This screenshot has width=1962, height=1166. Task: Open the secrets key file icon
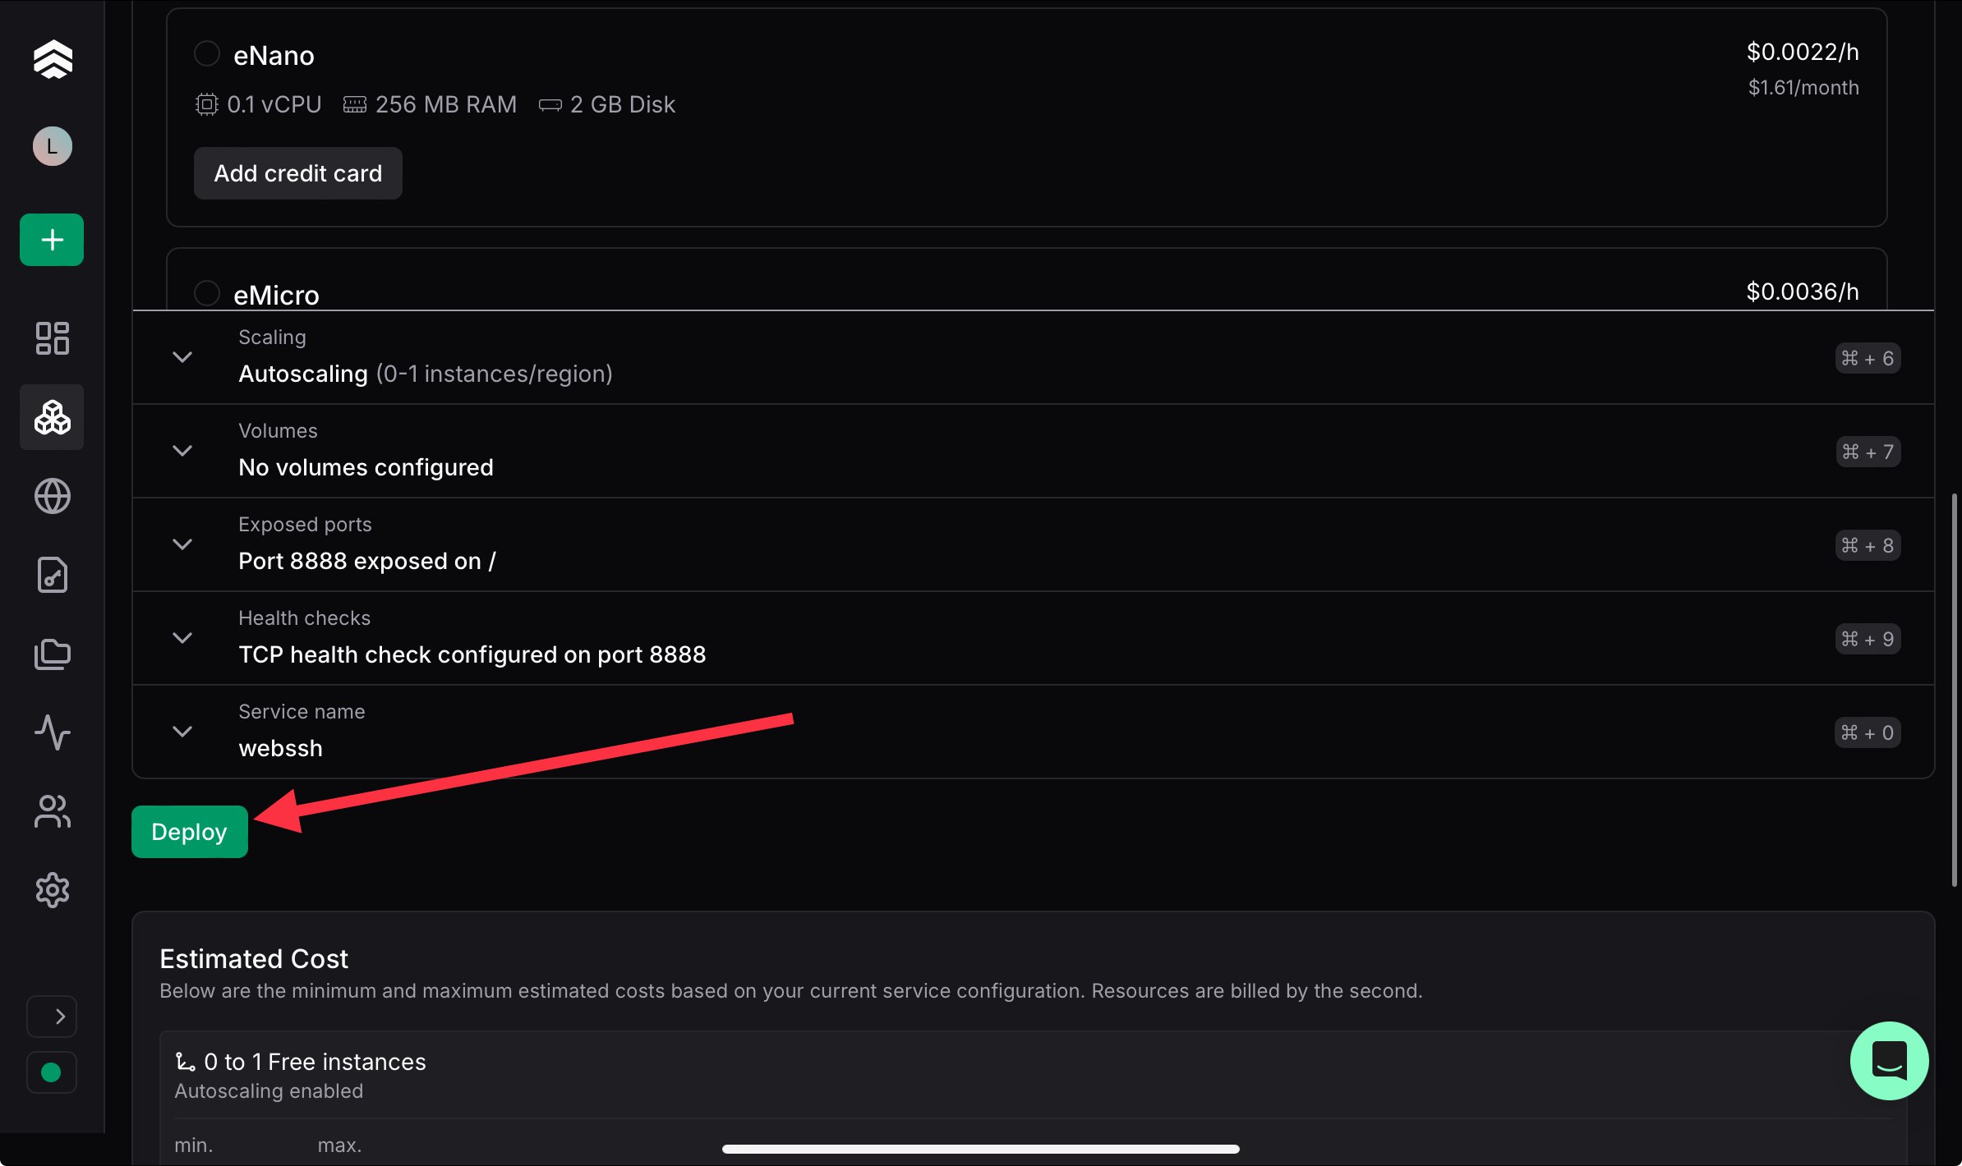click(x=53, y=575)
